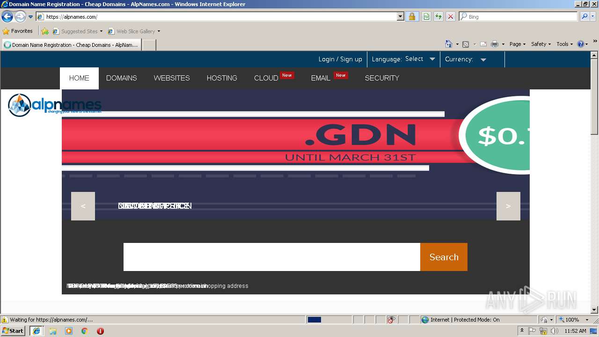Click Internet Explorer taskbar icon
This screenshot has height=337, width=599.
36,331
